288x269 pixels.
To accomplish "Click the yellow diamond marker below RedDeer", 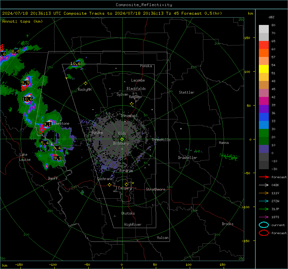I will click(132, 104).
